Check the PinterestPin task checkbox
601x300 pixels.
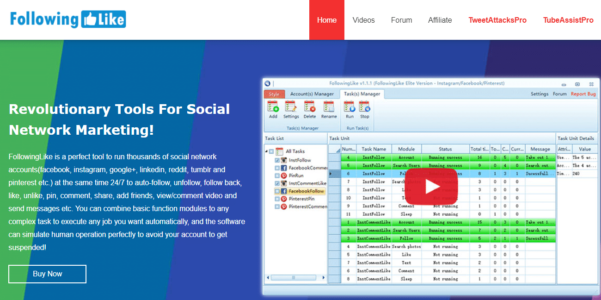(277, 199)
